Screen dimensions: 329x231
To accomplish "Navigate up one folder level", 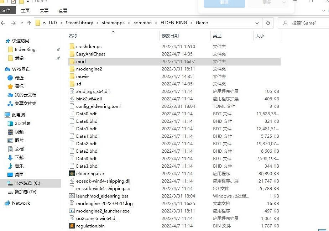I will (x=29, y=22).
